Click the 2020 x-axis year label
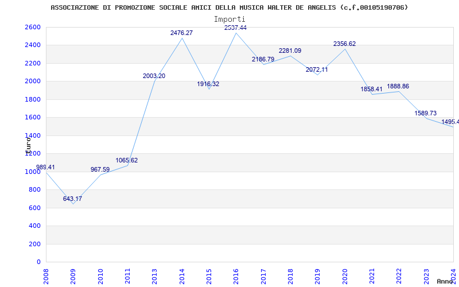 tap(345, 276)
